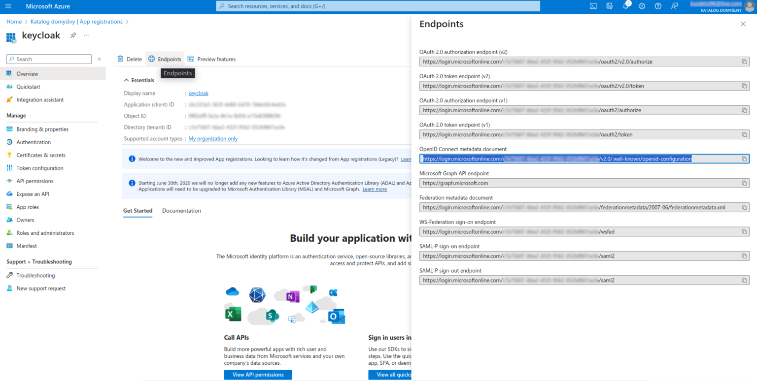This screenshot has height=381, width=757.
Task: Click View API permissions button
Action: point(258,375)
